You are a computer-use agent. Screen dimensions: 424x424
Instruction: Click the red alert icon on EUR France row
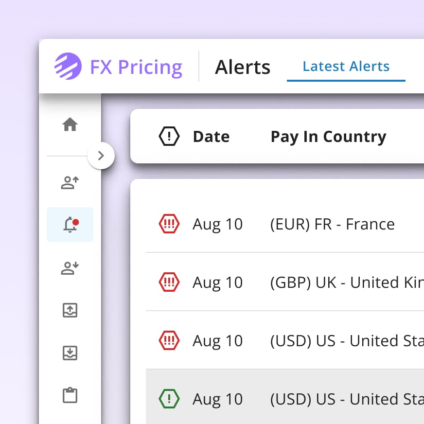coord(169,224)
